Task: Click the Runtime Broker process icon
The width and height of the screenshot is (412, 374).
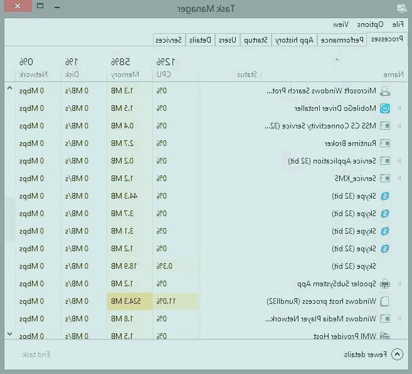Action: tap(385, 143)
